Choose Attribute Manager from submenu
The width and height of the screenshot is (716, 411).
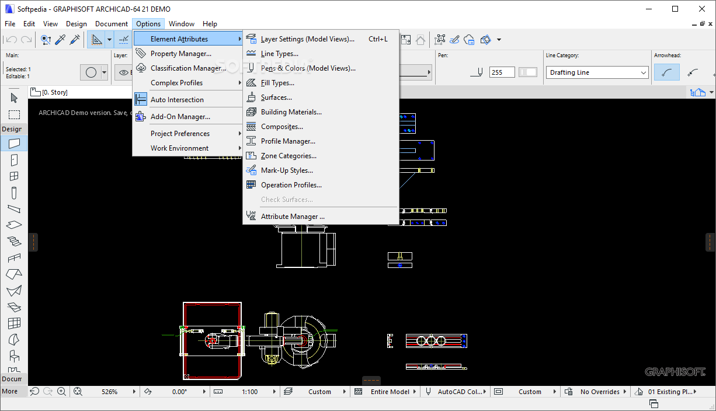click(x=321, y=217)
